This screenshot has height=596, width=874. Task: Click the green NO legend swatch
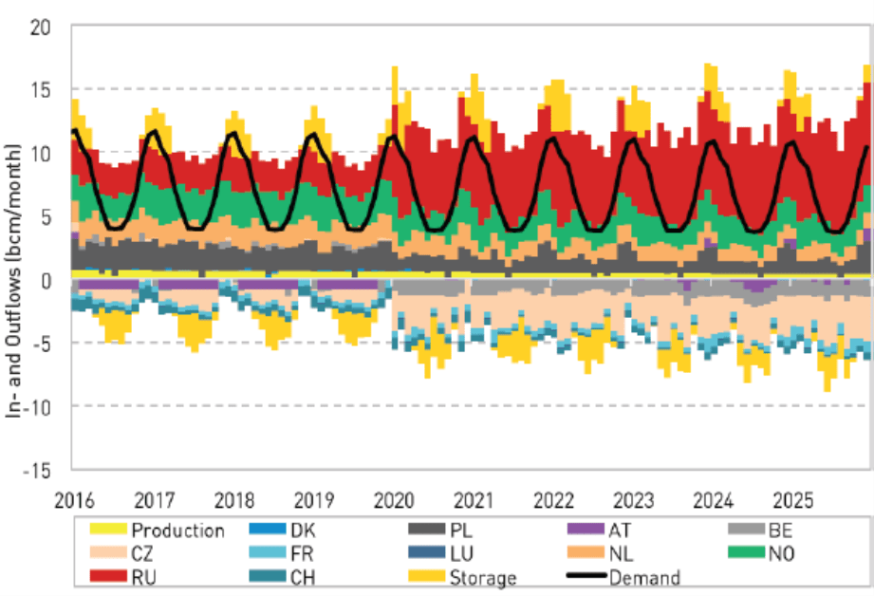[x=746, y=552]
